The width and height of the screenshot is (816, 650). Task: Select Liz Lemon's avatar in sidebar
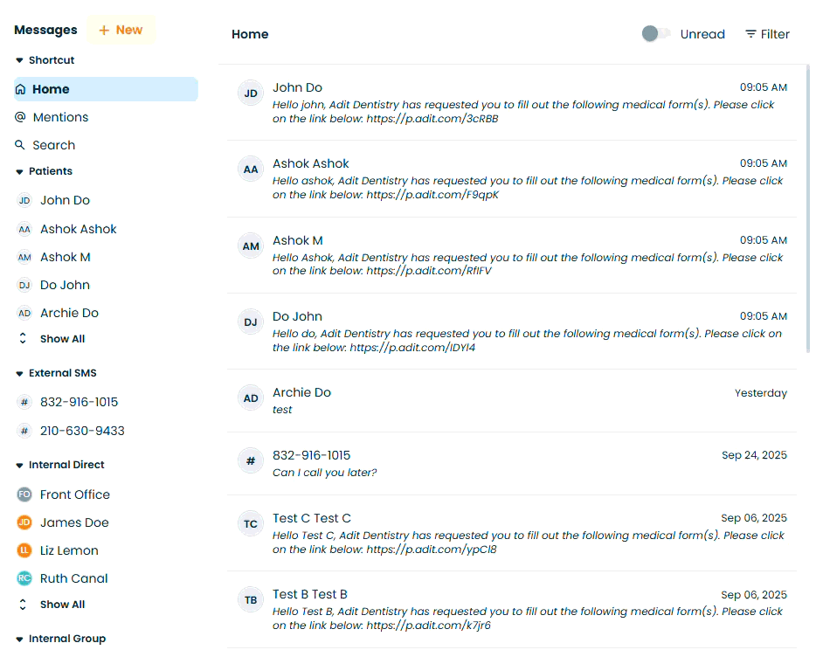[x=24, y=550]
